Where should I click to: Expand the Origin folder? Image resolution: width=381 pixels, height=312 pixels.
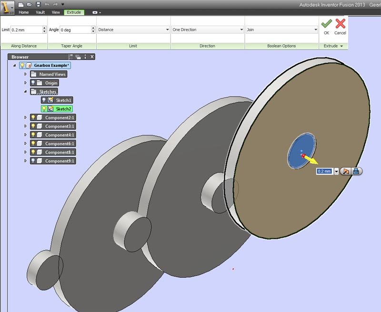(x=25, y=83)
